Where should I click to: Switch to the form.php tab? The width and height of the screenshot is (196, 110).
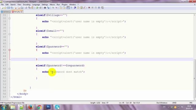(17, 12)
